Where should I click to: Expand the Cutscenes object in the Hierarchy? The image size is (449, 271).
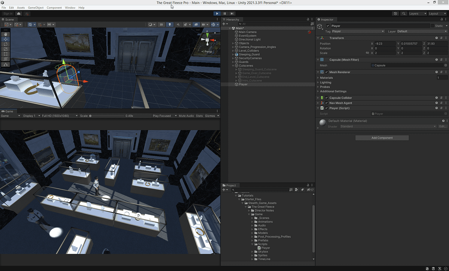click(x=233, y=65)
